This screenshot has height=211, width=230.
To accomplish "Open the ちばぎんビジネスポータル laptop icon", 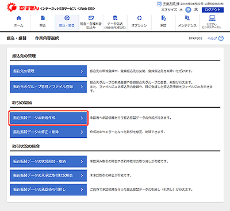I will [x=212, y=18].
